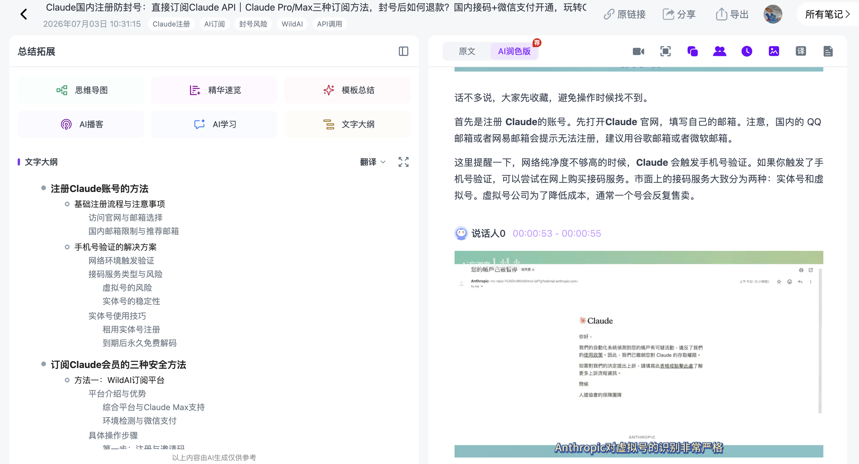
Task: Expand the 翻译 translate dropdown
Action: (x=373, y=162)
